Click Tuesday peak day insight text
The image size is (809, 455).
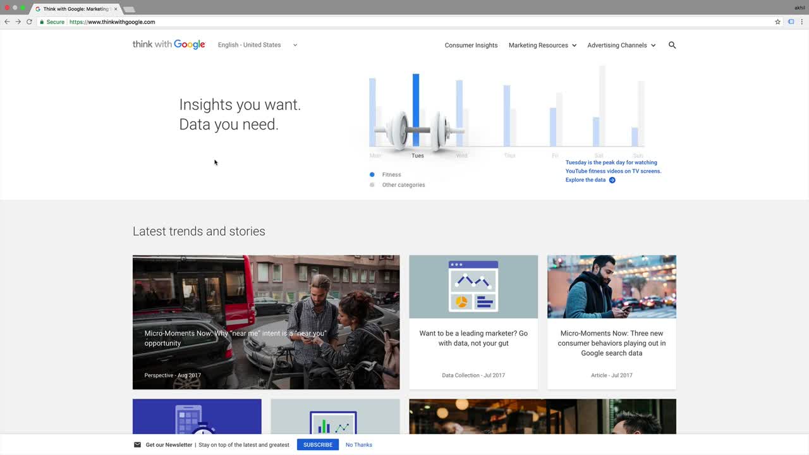coord(613,167)
